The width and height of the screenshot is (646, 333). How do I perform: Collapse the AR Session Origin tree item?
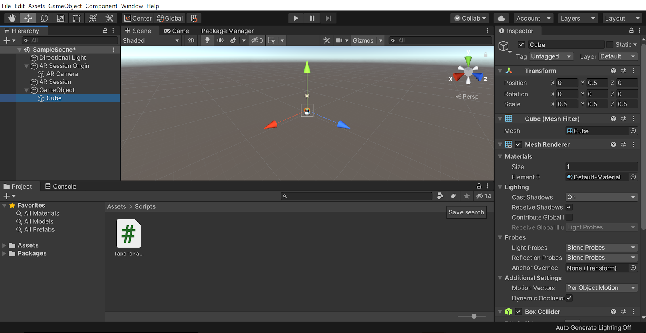coord(27,66)
